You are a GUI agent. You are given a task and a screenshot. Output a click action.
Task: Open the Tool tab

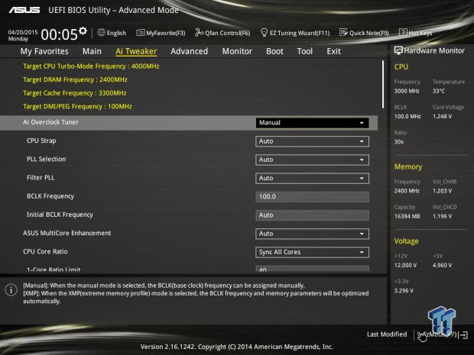pos(305,51)
